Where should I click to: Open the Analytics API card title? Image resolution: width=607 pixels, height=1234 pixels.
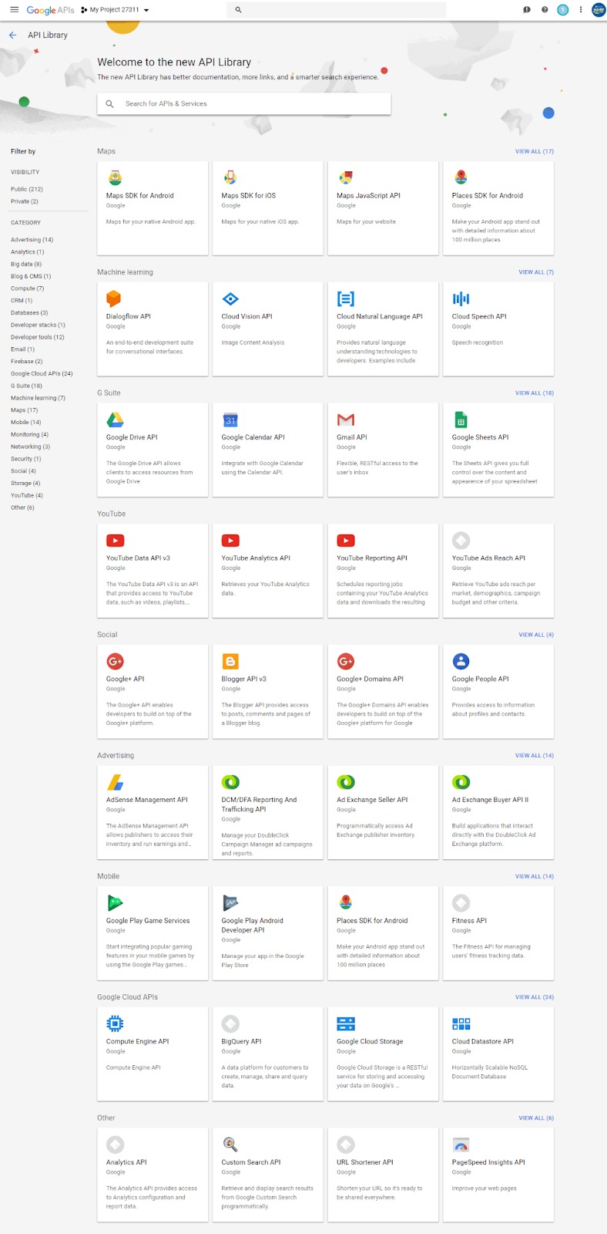click(x=126, y=1162)
